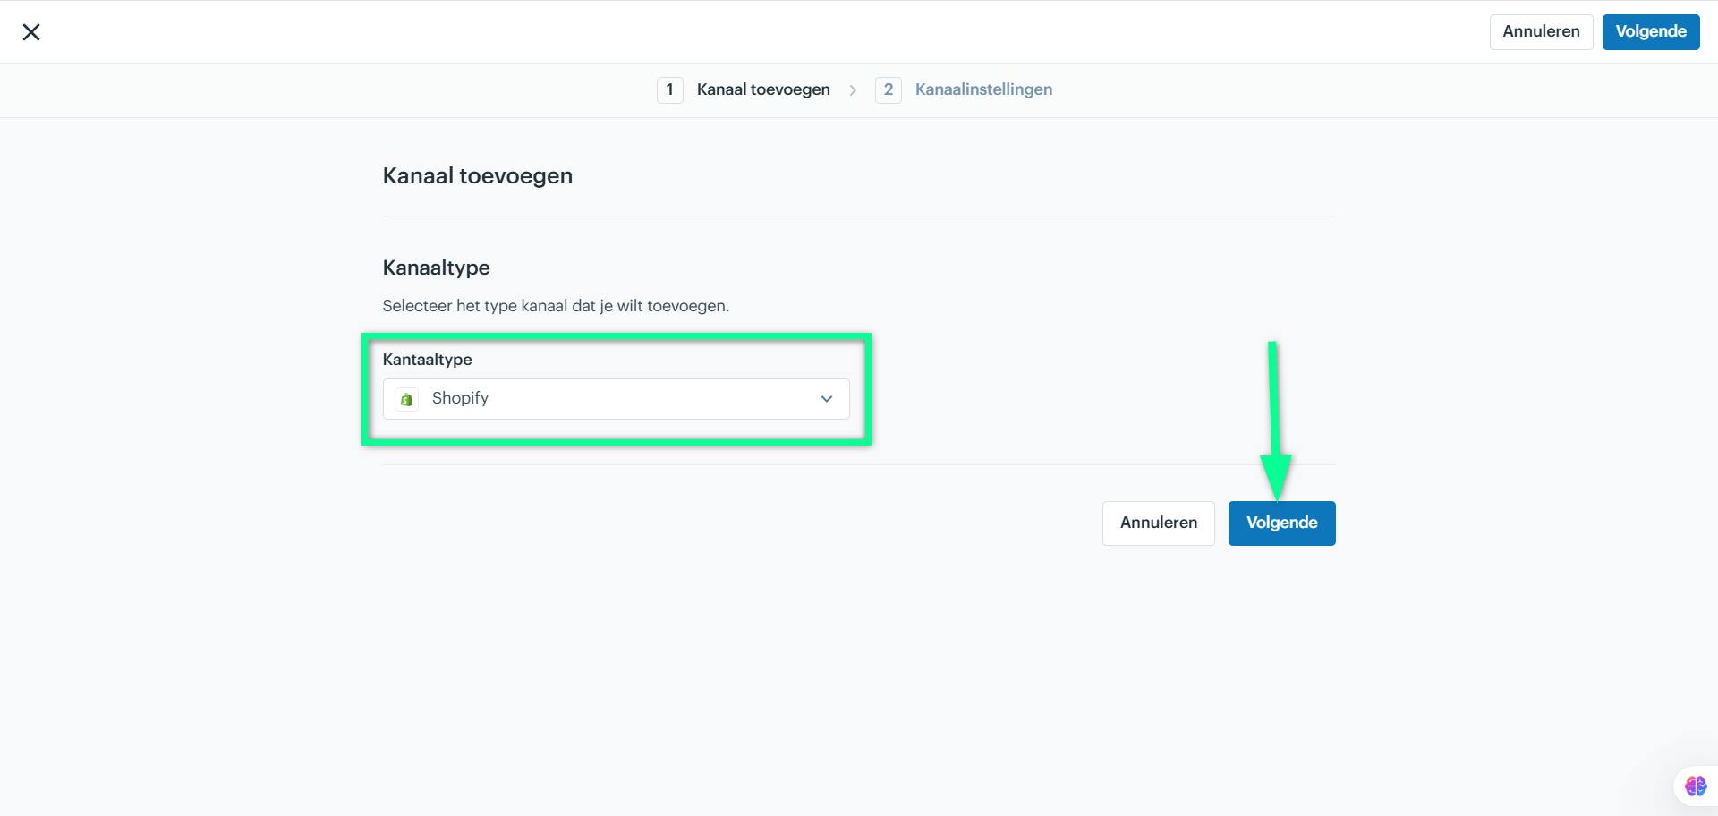Click the Kanaaltype section heading
Image resolution: width=1718 pixels, height=816 pixels.
coord(436,268)
